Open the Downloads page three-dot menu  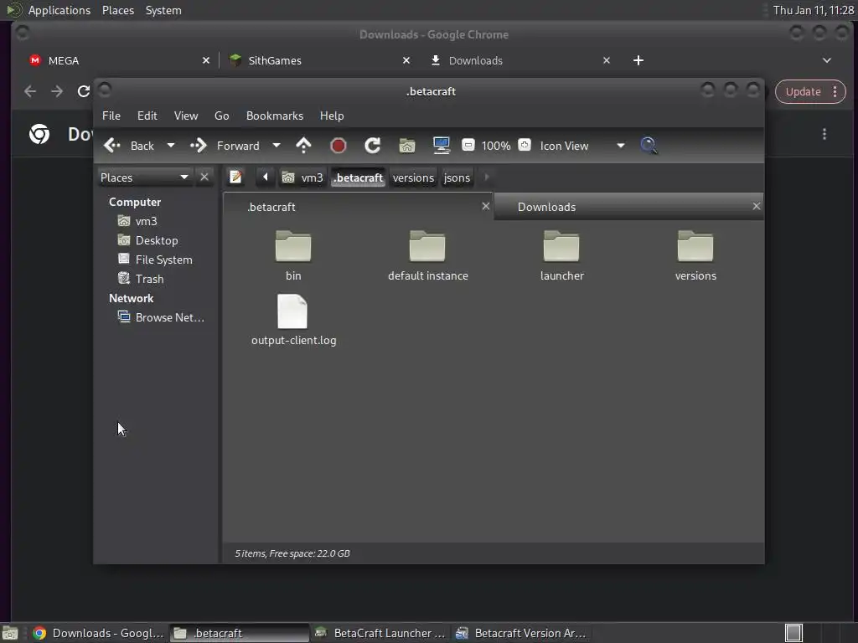click(824, 134)
